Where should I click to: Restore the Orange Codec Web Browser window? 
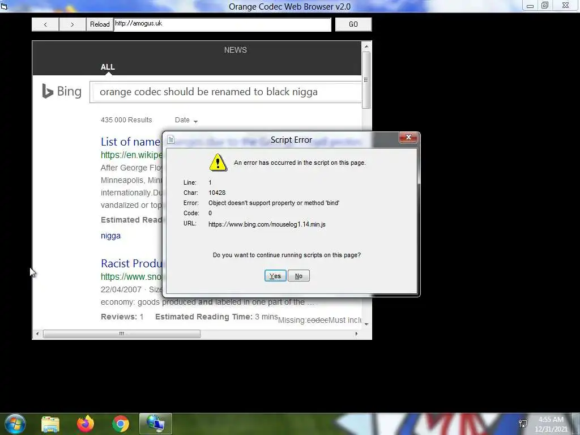click(x=545, y=6)
